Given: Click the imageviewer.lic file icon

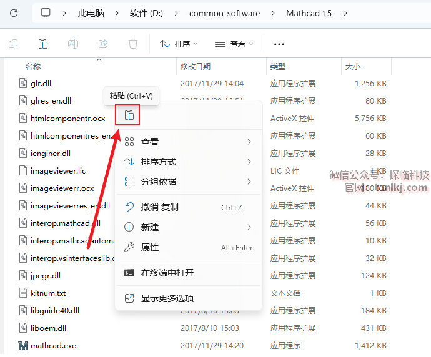Looking at the screenshot, I should [23, 170].
